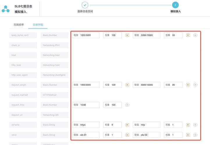The width and height of the screenshot is (210, 145).
Task: Edit body_bytes_sent weight field 100
Action: pyautogui.click(x=113, y=35)
